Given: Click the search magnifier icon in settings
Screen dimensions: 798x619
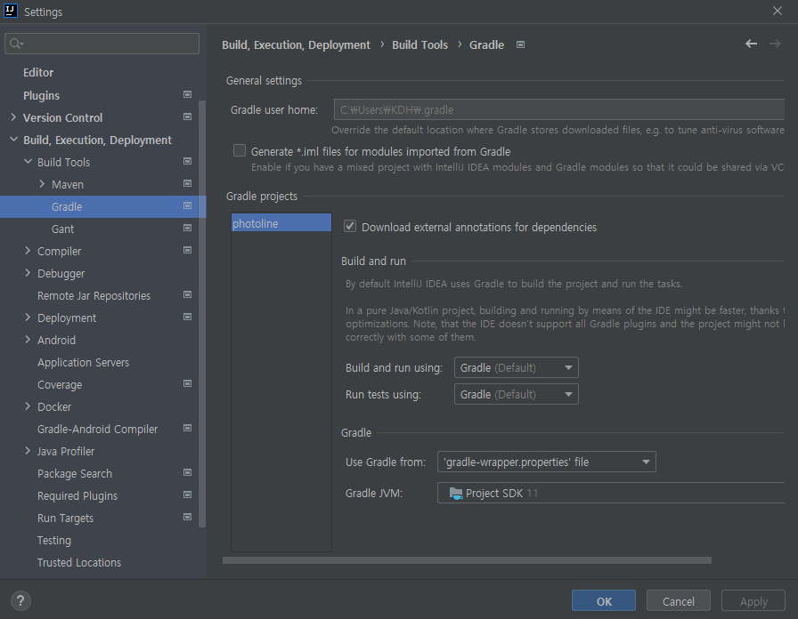Looking at the screenshot, I should point(16,44).
